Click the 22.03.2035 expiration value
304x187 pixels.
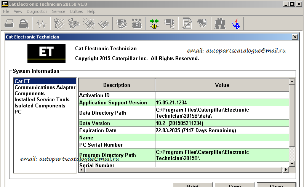coord(196,130)
